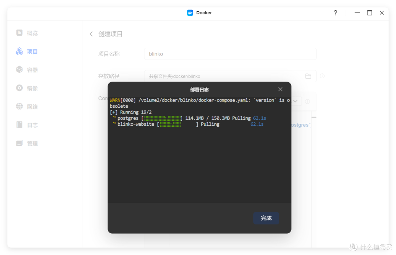Open the Network (网络) globe icon
Image resolution: width=396 pixels, height=255 pixels.
click(19, 107)
